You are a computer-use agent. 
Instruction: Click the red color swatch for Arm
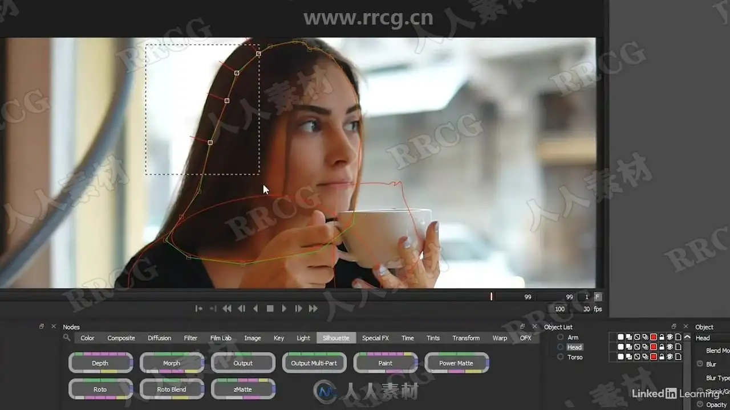coord(654,337)
